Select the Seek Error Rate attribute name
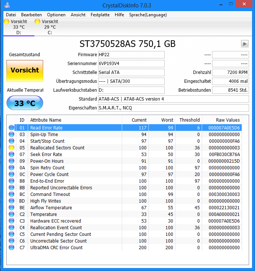The width and height of the screenshot is (255, 271). tap(46, 154)
